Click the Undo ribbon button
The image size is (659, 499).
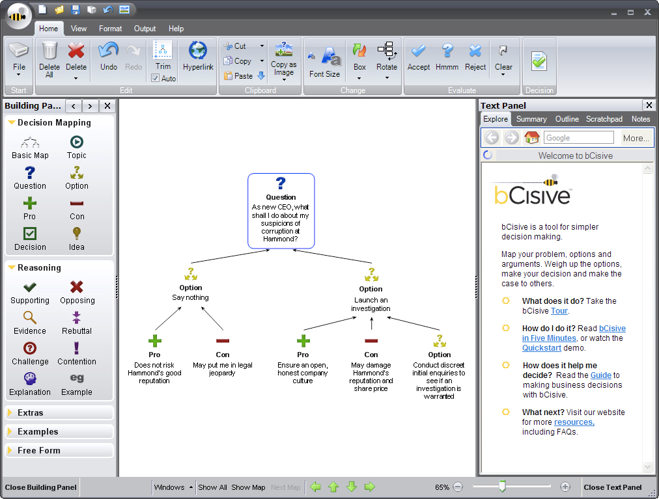point(109,56)
